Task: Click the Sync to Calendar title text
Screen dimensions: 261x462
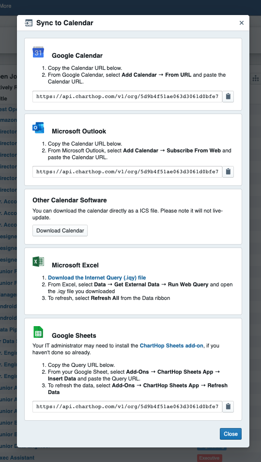Action: [x=65, y=23]
